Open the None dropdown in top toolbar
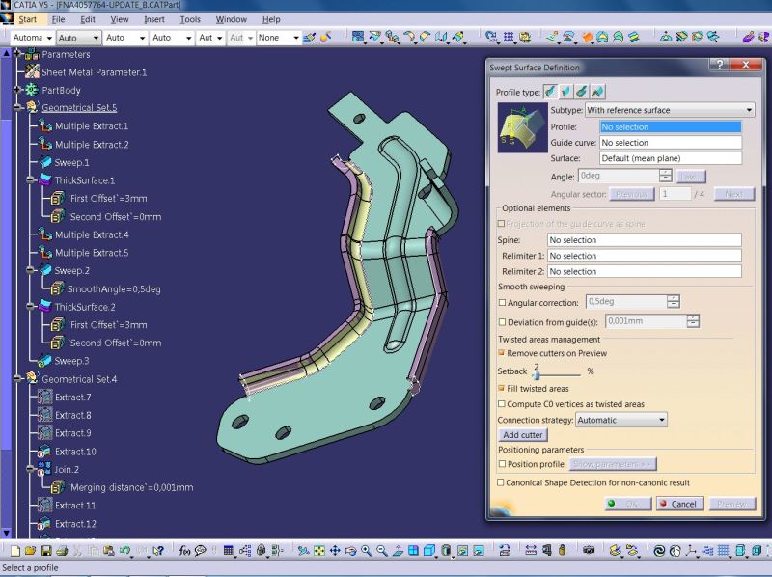This screenshot has height=577, width=772. coord(279,38)
